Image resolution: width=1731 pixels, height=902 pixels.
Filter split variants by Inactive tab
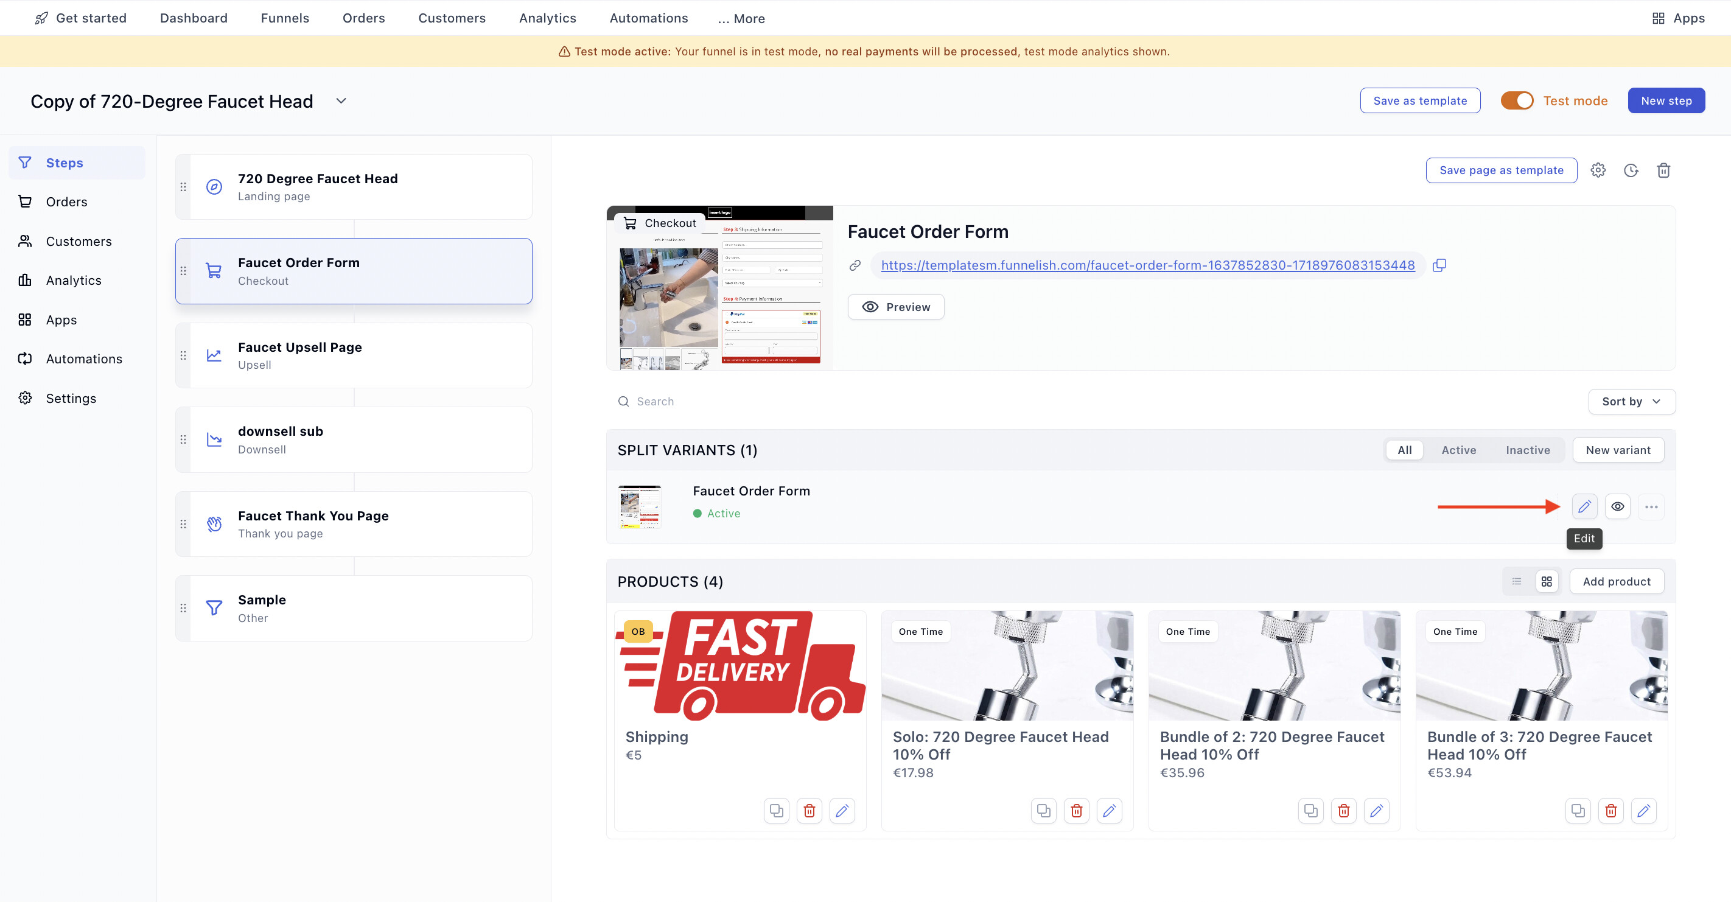1527,450
